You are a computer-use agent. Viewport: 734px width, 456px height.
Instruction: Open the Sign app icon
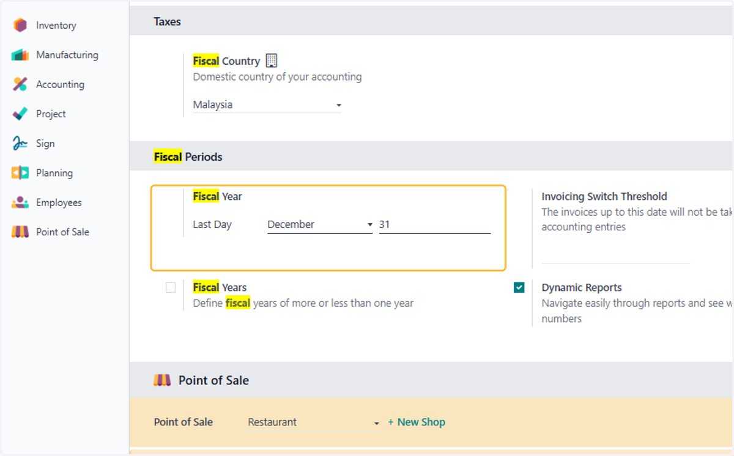(x=20, y=144)
